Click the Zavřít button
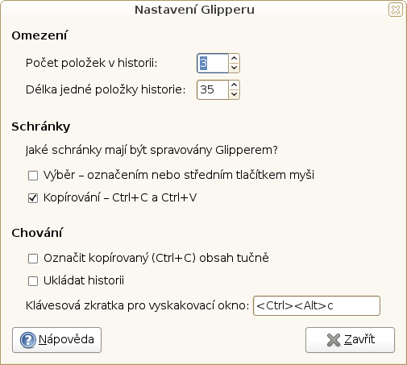 350,340
